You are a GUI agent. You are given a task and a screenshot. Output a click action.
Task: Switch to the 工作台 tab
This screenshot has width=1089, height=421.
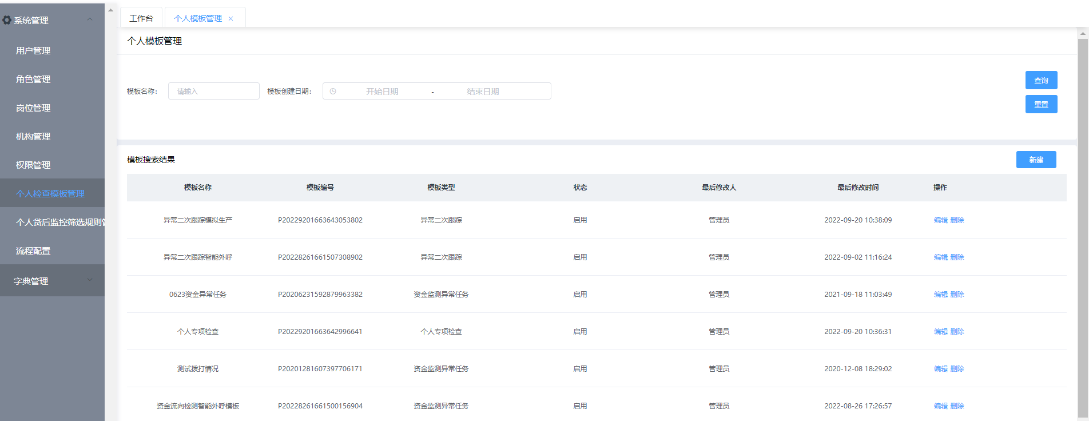(141, 18)
